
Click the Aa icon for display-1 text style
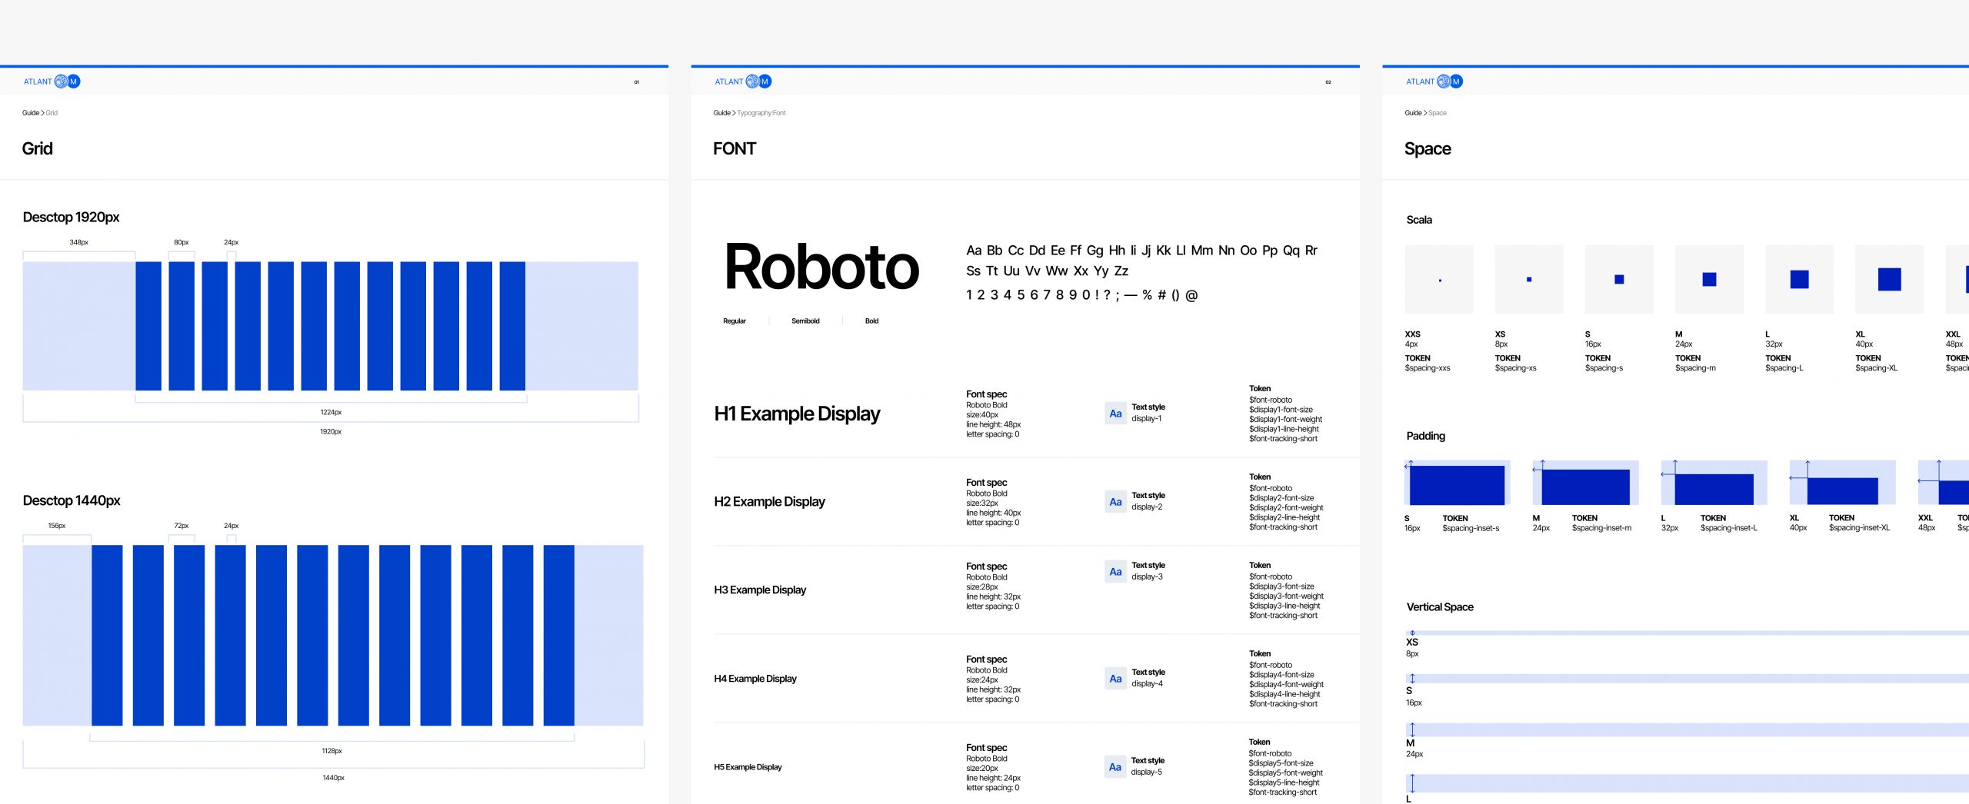(1115, 414)
